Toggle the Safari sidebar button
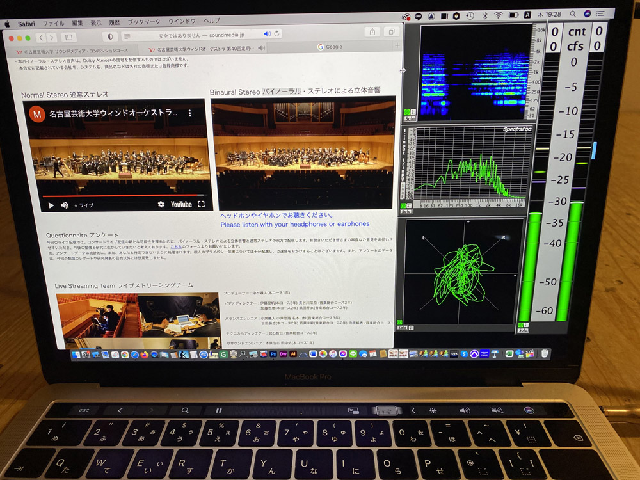The image size is (640, 480). click(68, 37)
